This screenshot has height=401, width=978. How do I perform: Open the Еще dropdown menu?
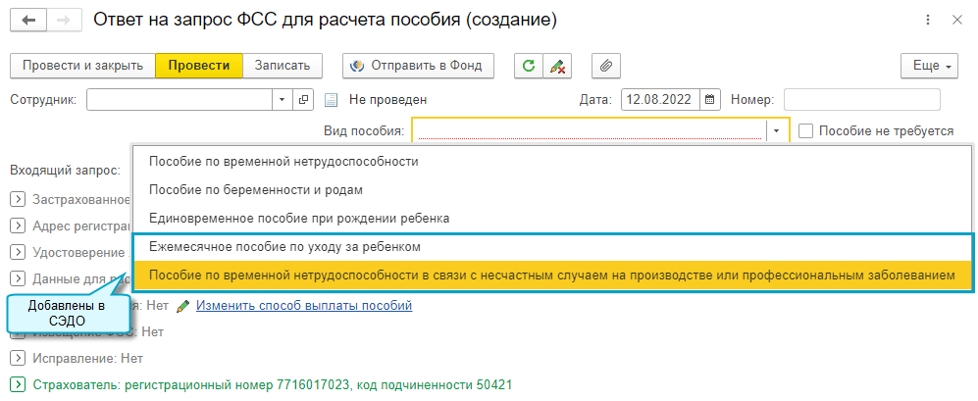pyautogui.click(x=927, y=66)
